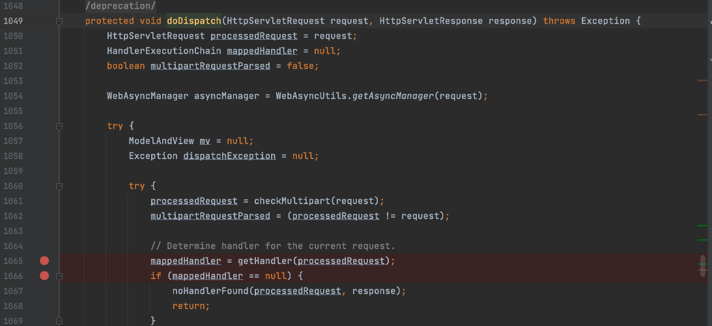This screenshot has width=712, height=326.
Task: Click the upper green change stripe marker
Action: coord(702,225)
